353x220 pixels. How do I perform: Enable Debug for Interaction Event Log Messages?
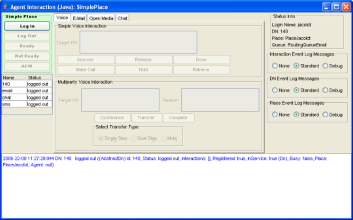pyautogui.click(x=325, y=66)
